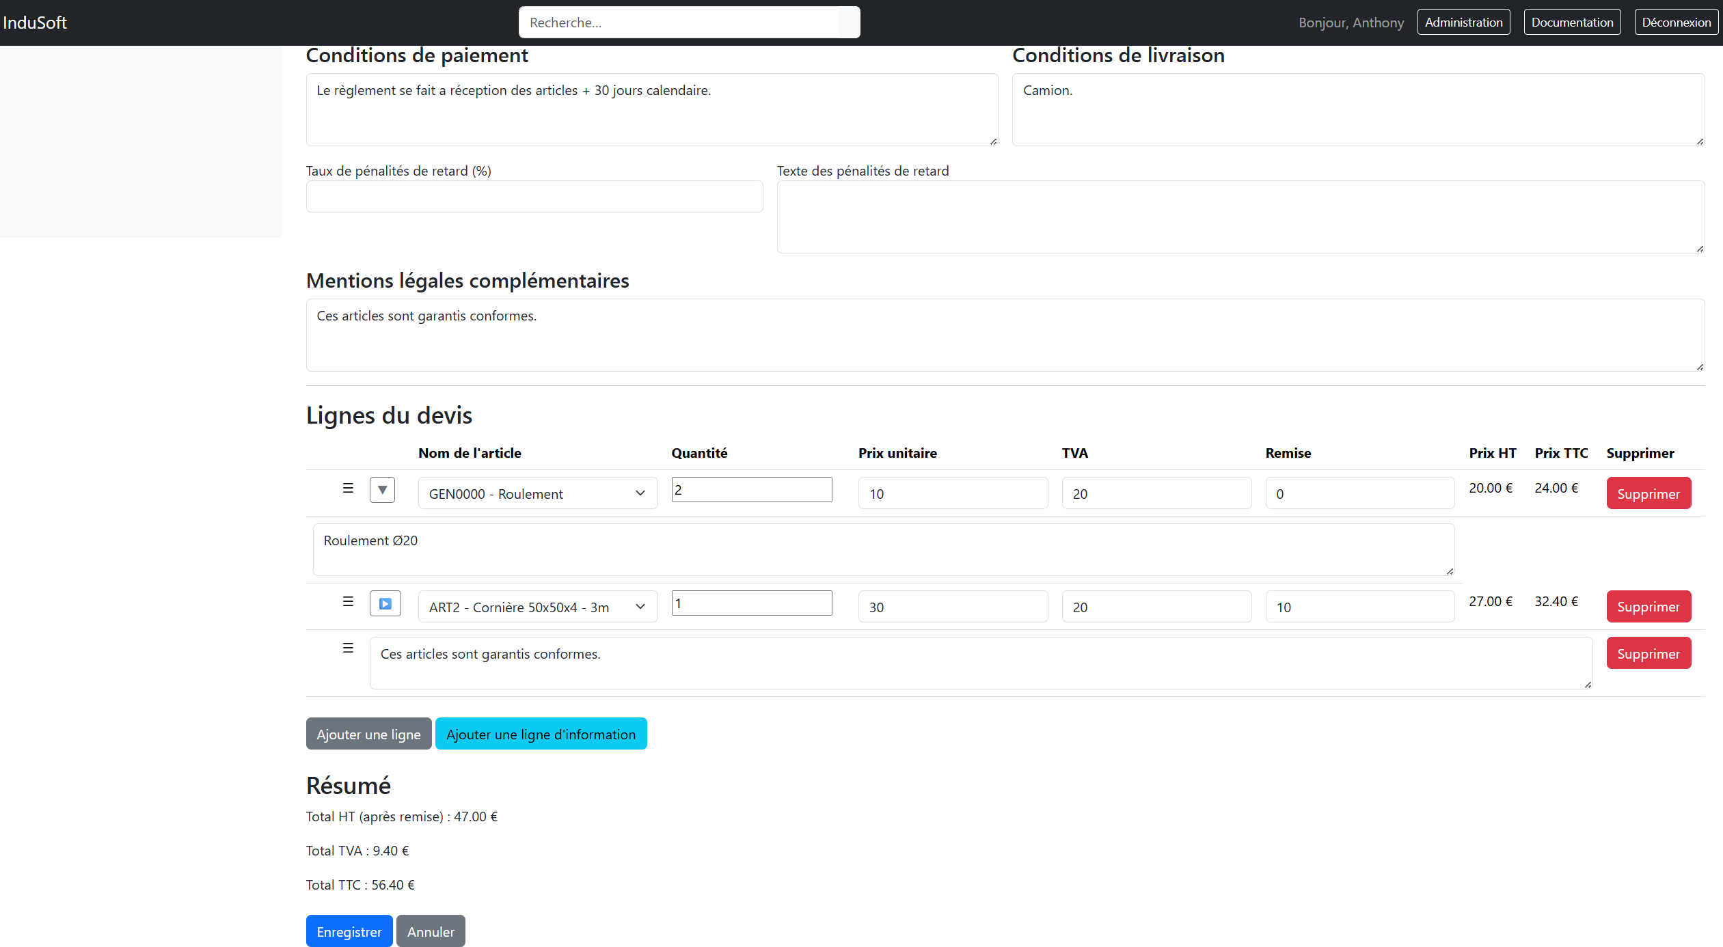1723x947 pixels.
Task: Open the Administration menu
Action: 1463,23
